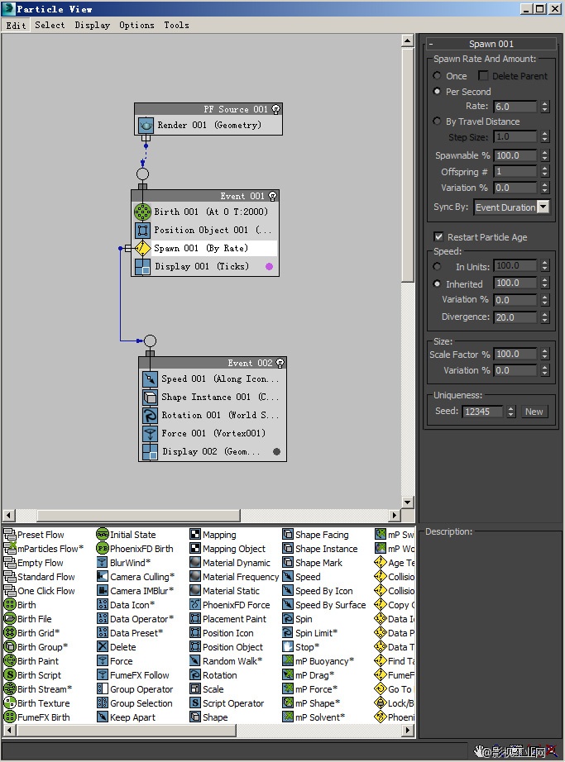Select the Per Second radio button
This screenshot has height=762, width=565.
click(x=437, y=92)
